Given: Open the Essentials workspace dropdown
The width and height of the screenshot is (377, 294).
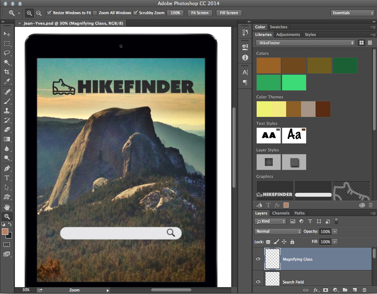Looking at the screenshot, I should coord(353,13).
